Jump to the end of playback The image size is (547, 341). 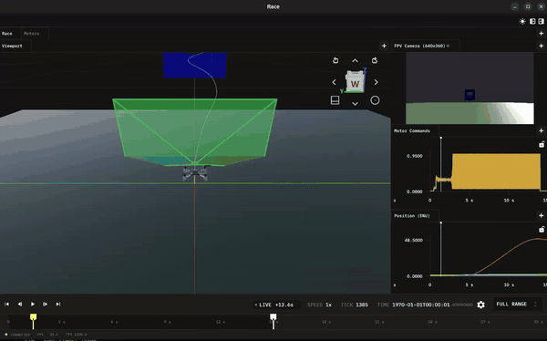tap(58, 304)
